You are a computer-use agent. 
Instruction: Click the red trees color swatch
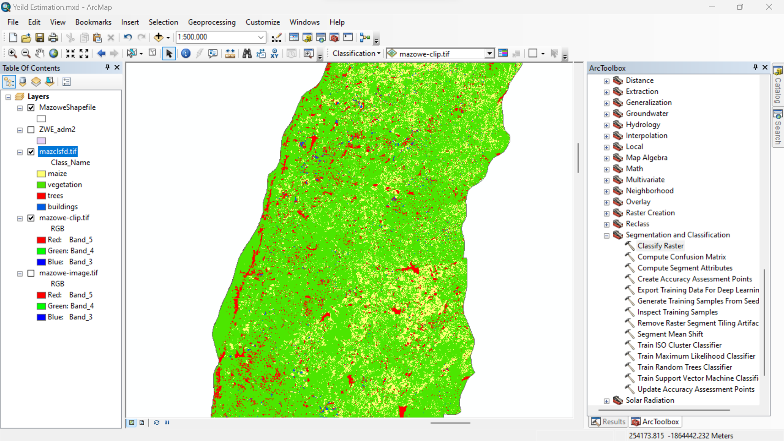(x=41, y=196)
